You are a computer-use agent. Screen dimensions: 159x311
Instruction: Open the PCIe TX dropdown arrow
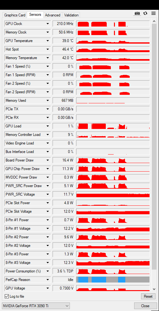click(48, 109)
